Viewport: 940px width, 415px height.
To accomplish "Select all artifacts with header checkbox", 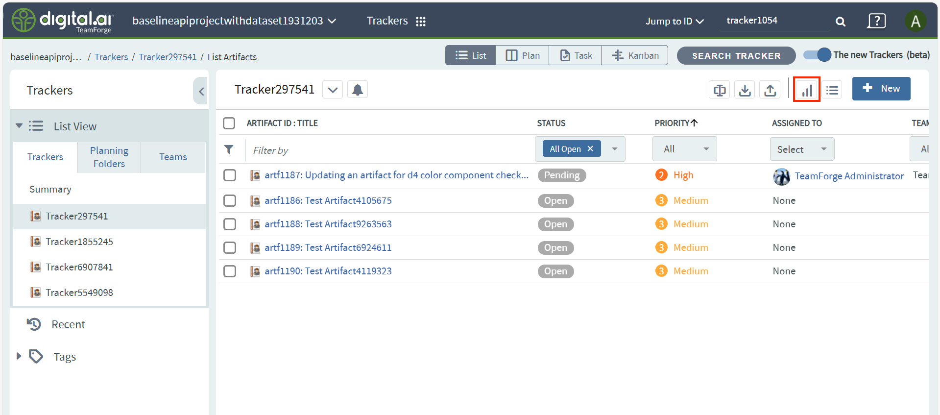I will [229, 123].
